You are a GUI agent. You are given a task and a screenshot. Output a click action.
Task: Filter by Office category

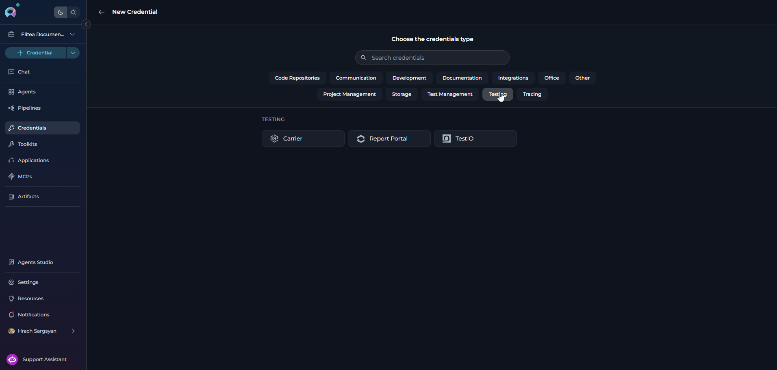[552, 78]
